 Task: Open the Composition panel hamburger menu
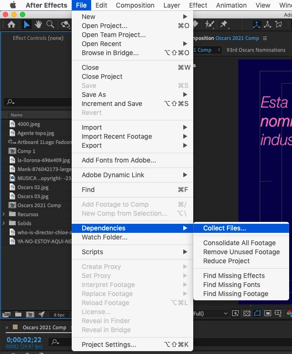[x=265, y=38]
